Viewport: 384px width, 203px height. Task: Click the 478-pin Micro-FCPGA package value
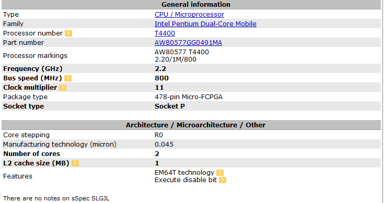coord(189,97)
